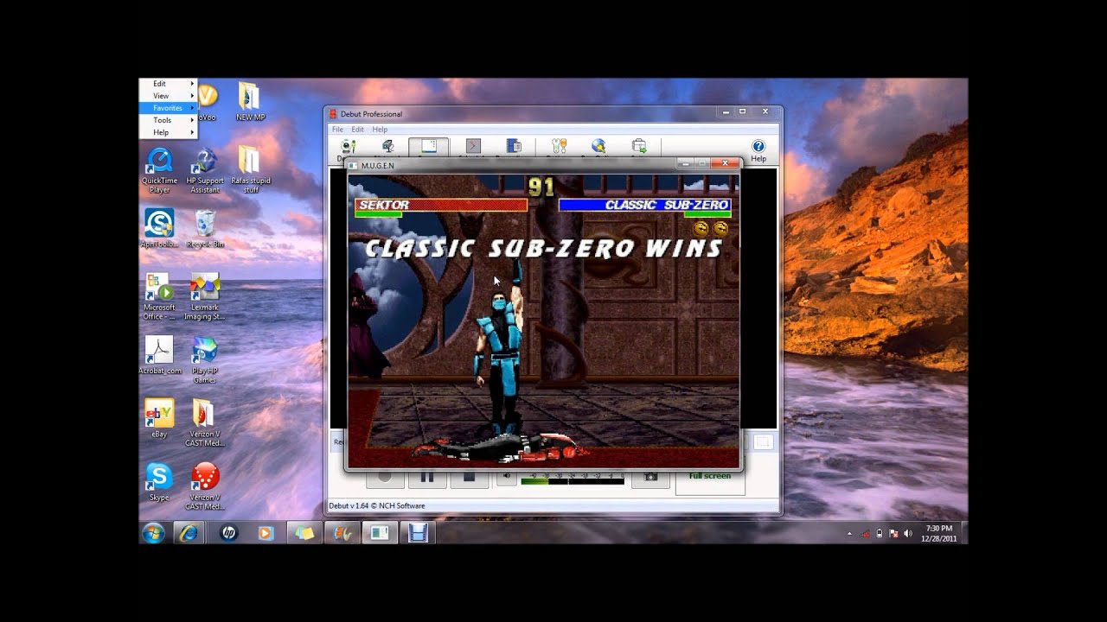Open the Options wrench icon in Debut
Screen dimensions: 1107x622
[x=559, y=147]
